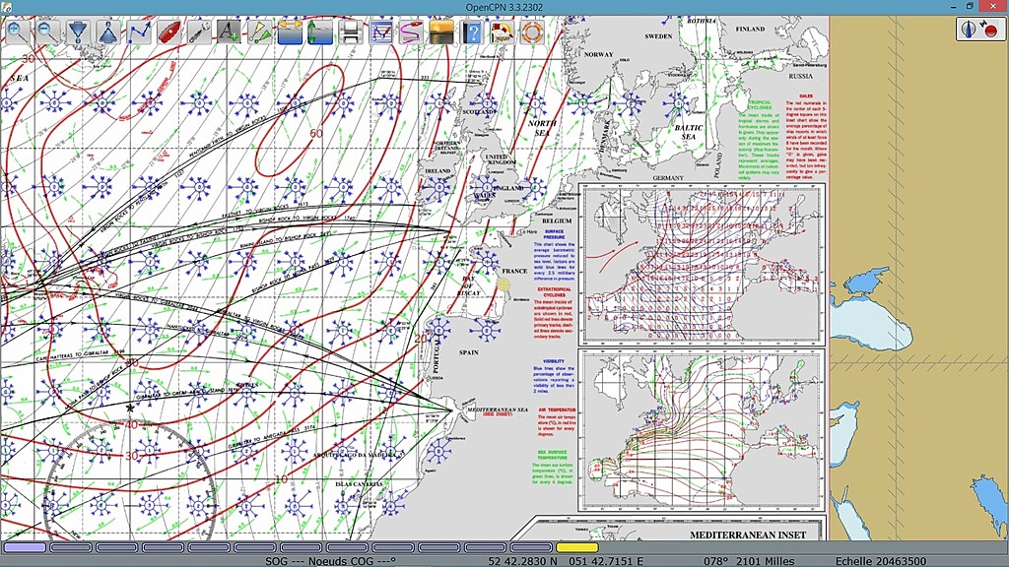Shift to a smaller scale chart
The width and height of the screenshot is (1009, 567).
pyautogui.click(x=108, y=31)
